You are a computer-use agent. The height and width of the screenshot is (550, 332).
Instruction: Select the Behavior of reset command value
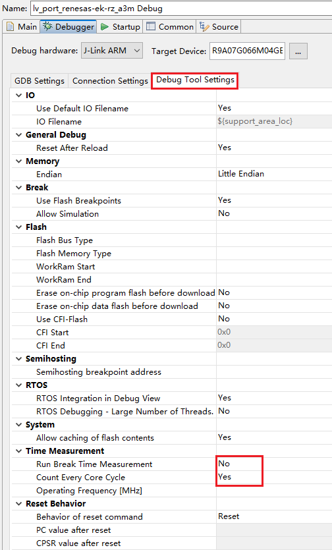coord(274,516)
